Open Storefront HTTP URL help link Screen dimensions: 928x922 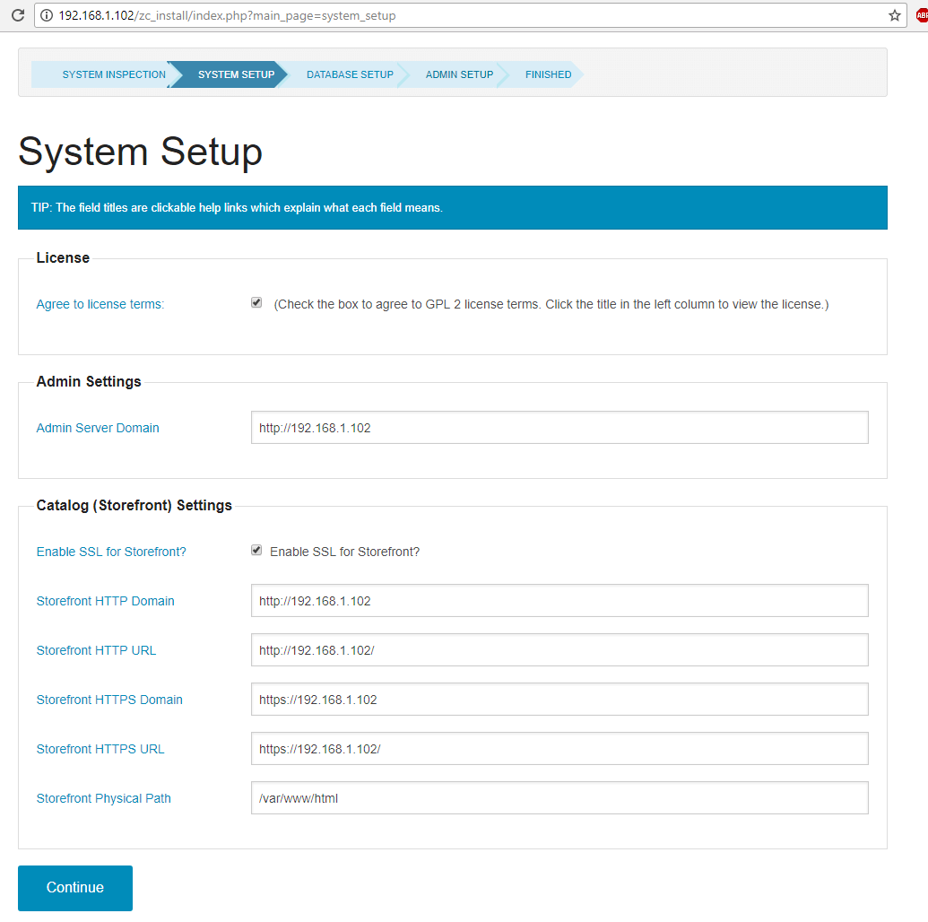97,650
